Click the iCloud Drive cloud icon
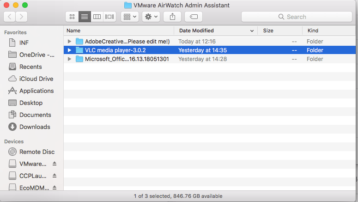 coord(12,79)
